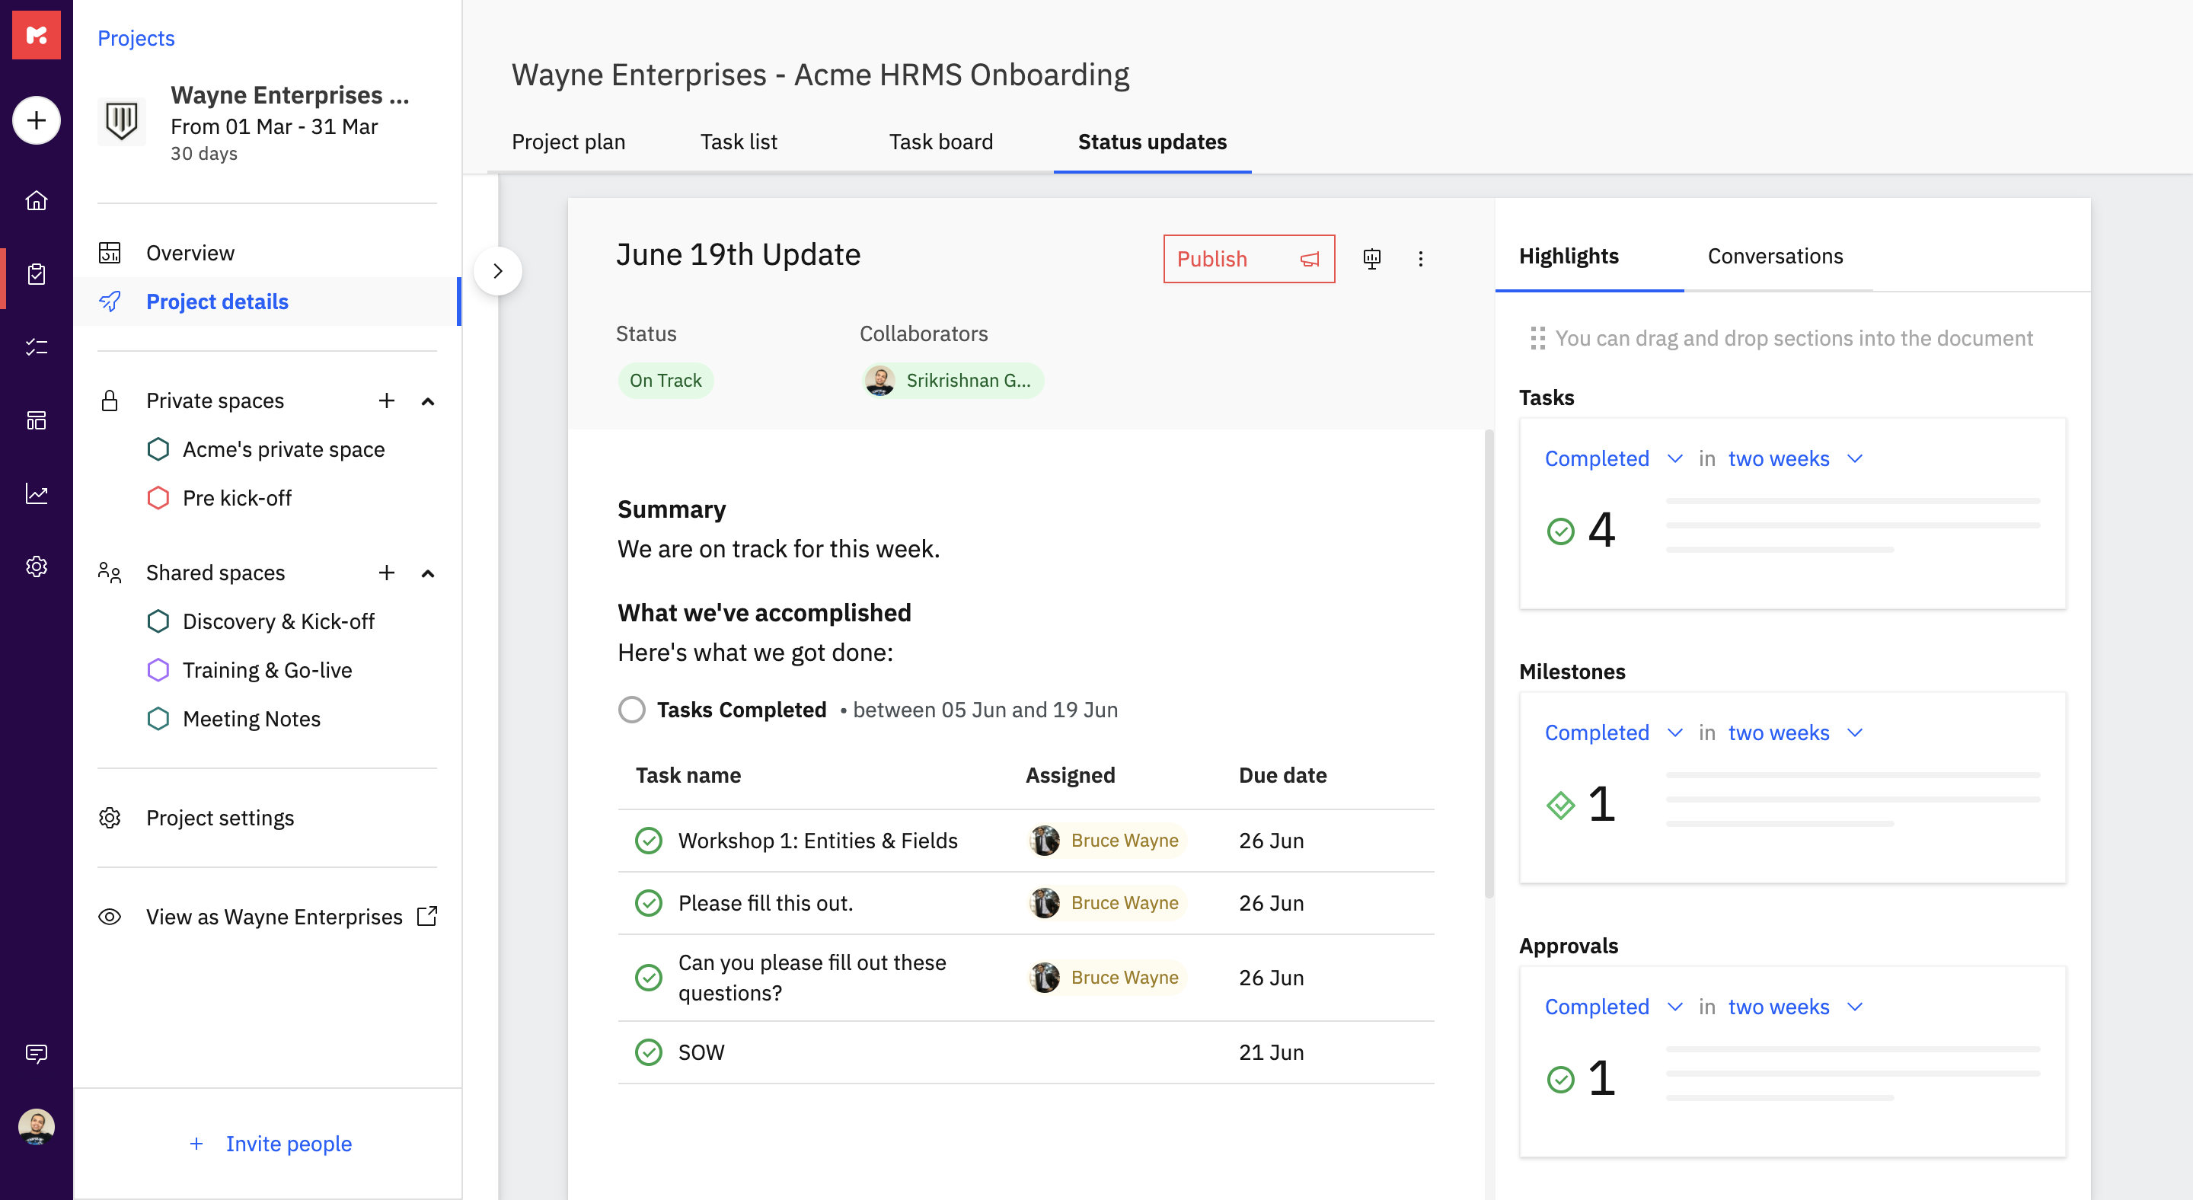2193x1200 pixels.
Task: Click the green checkmark icon in Approvals card
Action: coord(1559,1078)
